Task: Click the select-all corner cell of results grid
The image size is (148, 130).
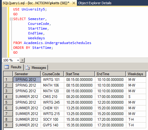Action: (8, 74)
